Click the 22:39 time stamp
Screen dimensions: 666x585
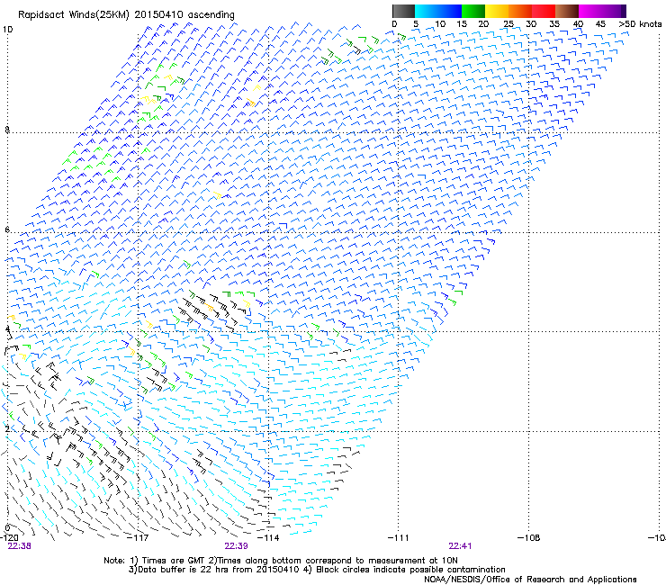tap(236, 546)
